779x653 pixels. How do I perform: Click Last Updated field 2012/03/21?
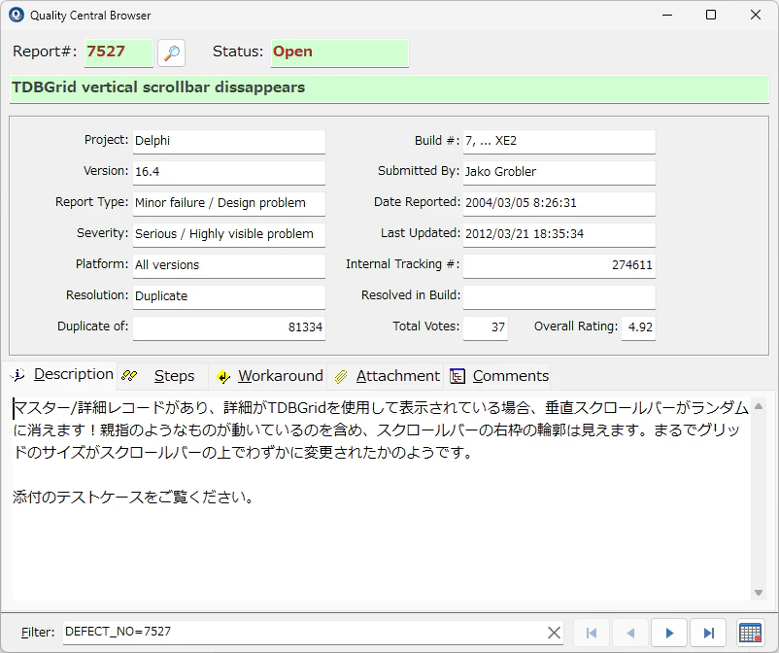point(559,234)
